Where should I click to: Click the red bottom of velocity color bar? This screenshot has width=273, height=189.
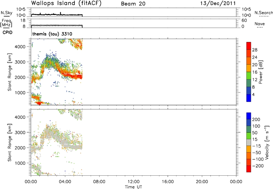(x=249, y=169)
